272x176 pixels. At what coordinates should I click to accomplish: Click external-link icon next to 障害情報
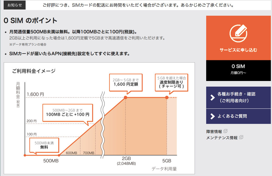(x=225, y=131)
